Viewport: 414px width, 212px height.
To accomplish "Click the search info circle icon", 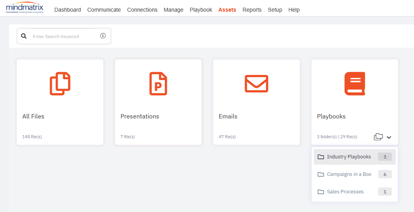I will pyautogui.click(x=103, y=36).
